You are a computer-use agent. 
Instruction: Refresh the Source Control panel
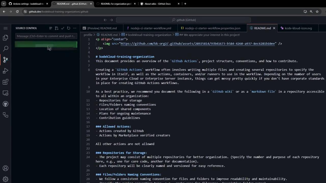69,28
